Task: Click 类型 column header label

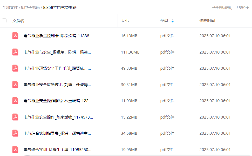Action: (164, 21)
